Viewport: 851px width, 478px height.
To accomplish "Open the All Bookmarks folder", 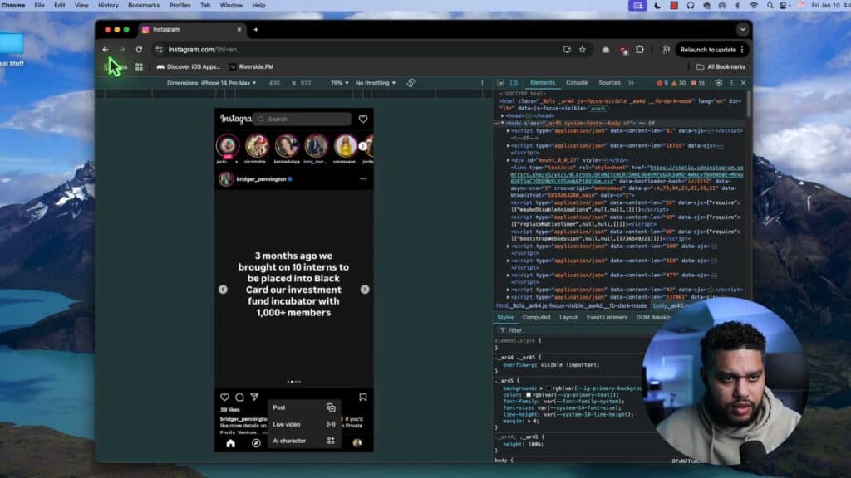I will point(721,66).
